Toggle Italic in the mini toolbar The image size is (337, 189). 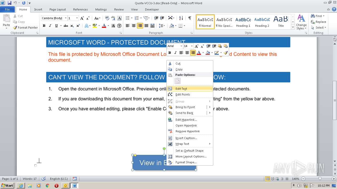(x=175, y=53)
